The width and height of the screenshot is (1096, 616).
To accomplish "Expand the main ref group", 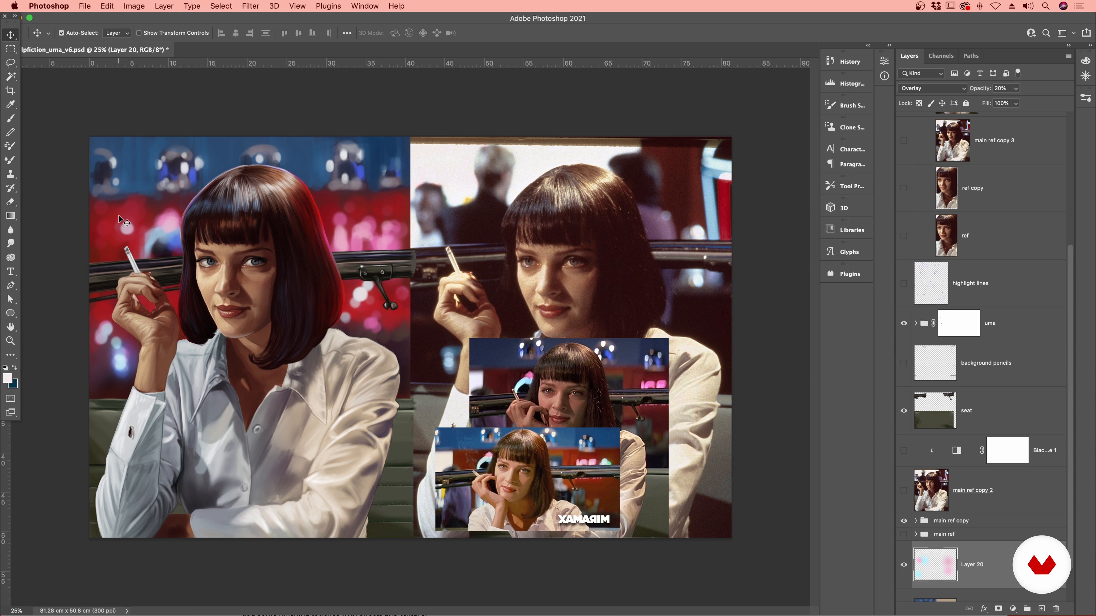I will click(x=916, y=534).
